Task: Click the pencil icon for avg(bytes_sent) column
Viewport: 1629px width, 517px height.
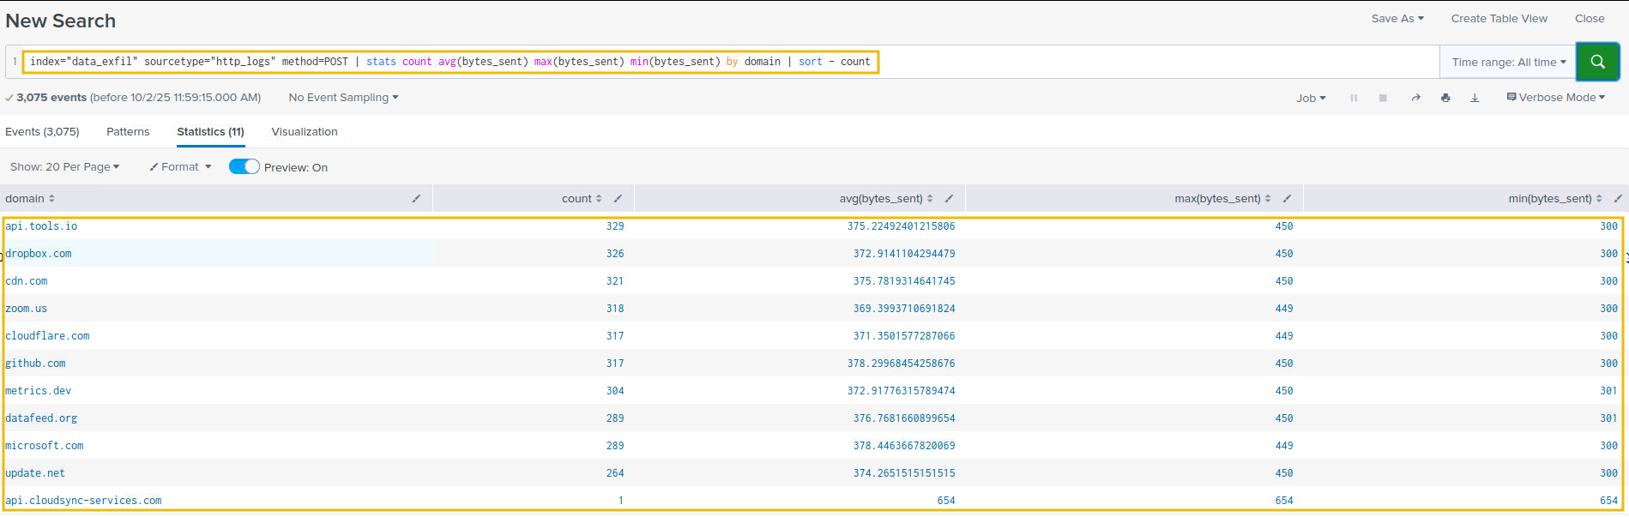Action: click(949, 198)
